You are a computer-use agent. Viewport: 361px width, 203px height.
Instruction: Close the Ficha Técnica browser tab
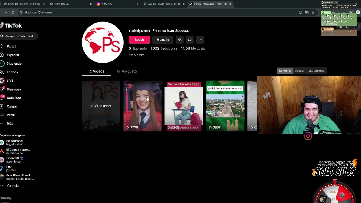tap(91, 4)
